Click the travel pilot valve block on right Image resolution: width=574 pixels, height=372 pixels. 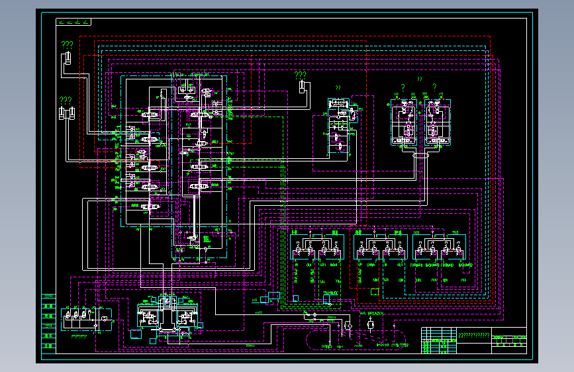[440, 247]
